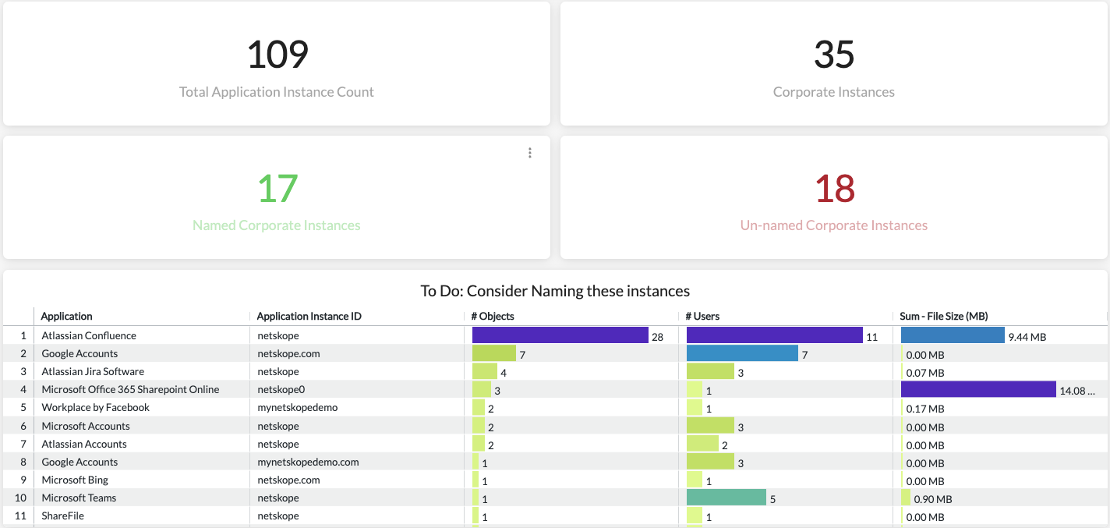The image size is (1110, 528).
Task: Select the Atlassian Jira Software cell
Action: (x=93, y=371)
